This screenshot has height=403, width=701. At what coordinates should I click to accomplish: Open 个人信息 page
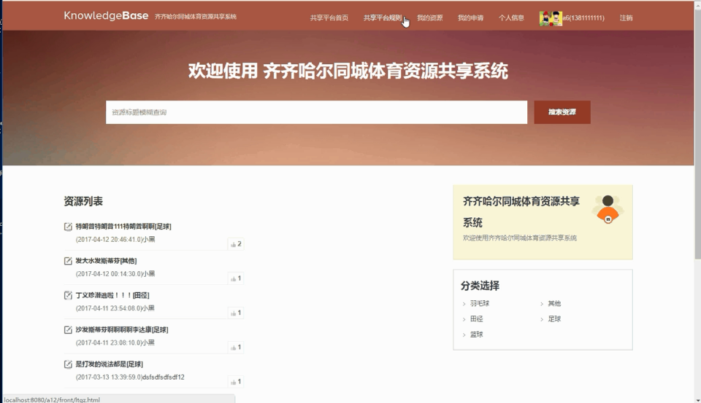[511, 17]
